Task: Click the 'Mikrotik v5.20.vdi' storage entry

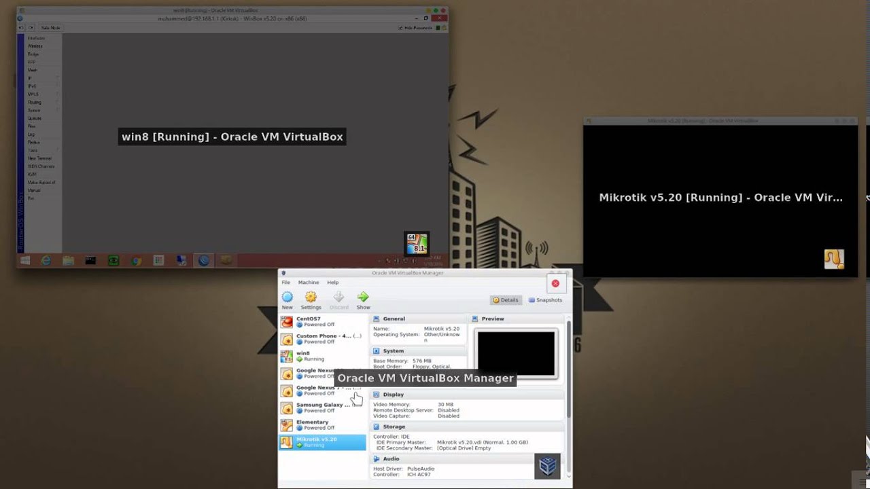Action: click(482, 442)
